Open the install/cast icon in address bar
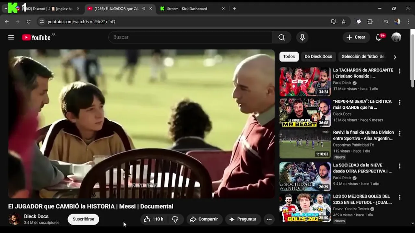This screenshot has width=415, height=233. 334,21
